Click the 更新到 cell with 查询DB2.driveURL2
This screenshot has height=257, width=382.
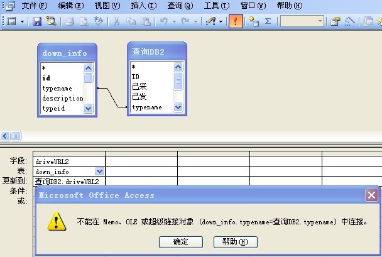point(69,182)
